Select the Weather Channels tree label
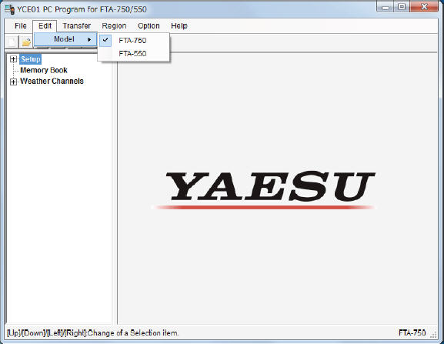Screen dimensions: 444x344 (x=52, y=82)
